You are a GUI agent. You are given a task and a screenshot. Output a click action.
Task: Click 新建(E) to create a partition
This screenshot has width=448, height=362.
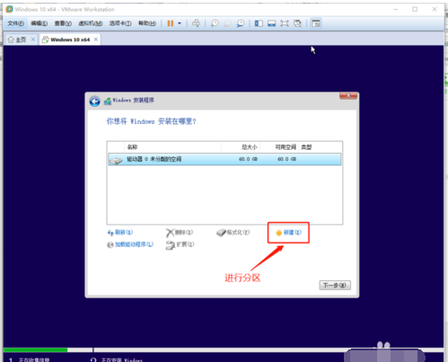(288, 233)
